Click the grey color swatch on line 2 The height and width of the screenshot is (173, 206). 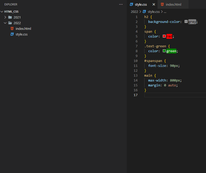click(186, 22)
